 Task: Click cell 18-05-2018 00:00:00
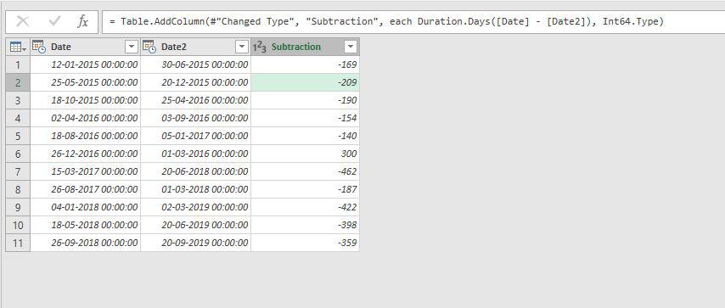click(x=86, y=225)
